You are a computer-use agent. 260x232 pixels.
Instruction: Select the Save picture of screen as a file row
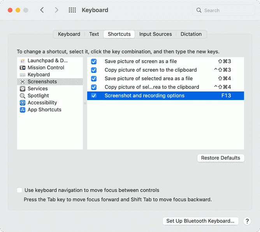tap(165, 62)
